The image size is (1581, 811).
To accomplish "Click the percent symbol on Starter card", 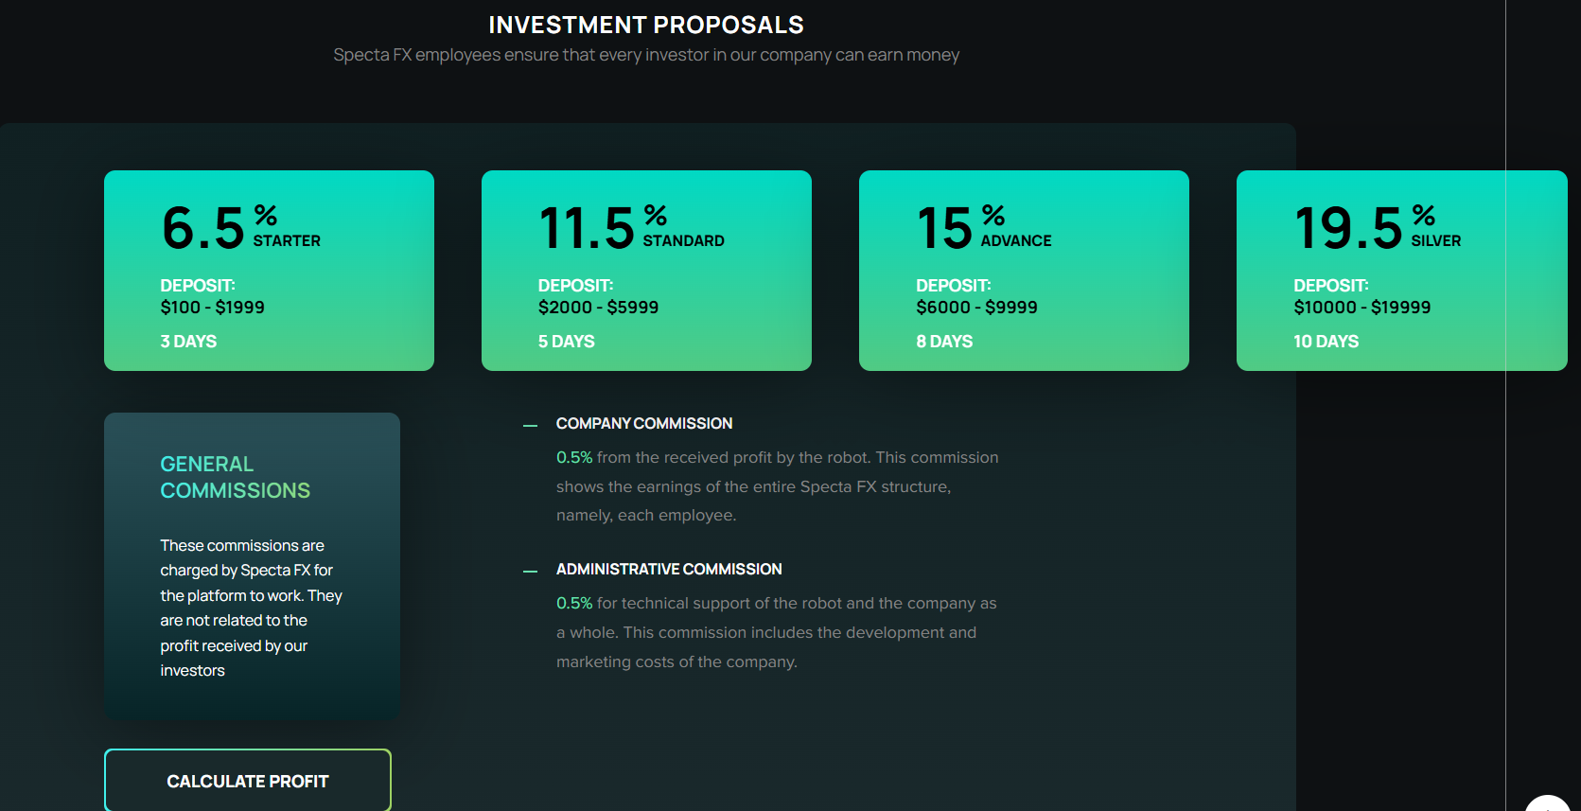I will [266, 215].
